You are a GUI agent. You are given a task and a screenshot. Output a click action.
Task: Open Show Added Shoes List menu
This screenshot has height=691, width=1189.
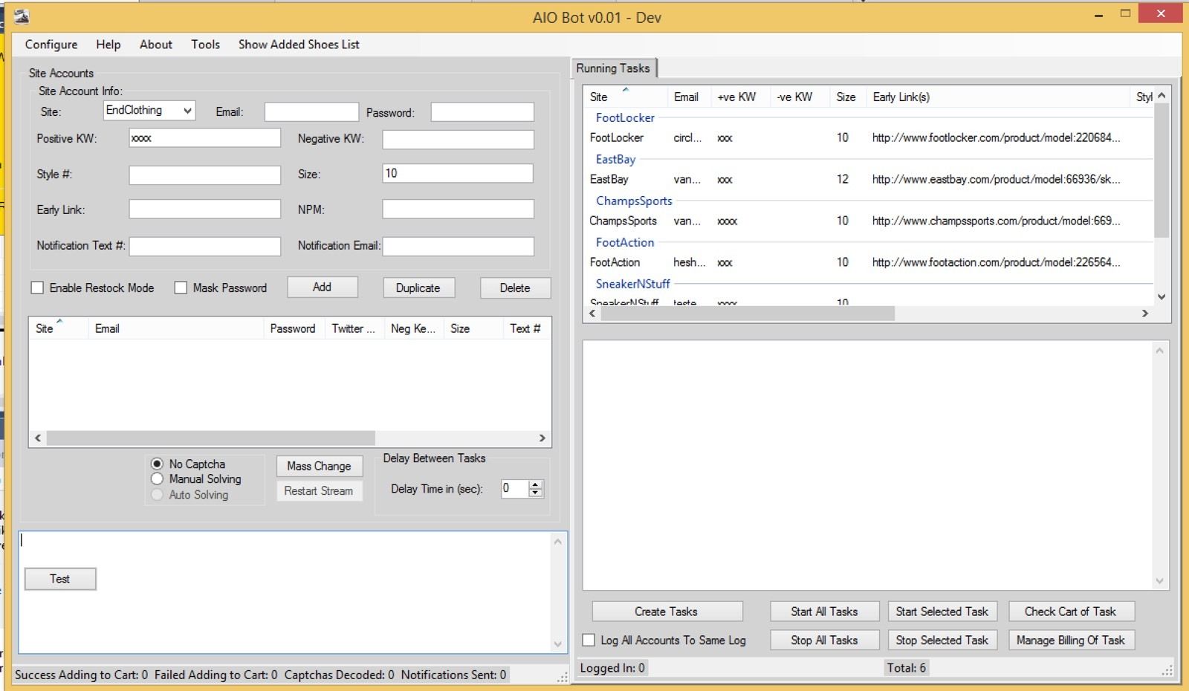299,45
